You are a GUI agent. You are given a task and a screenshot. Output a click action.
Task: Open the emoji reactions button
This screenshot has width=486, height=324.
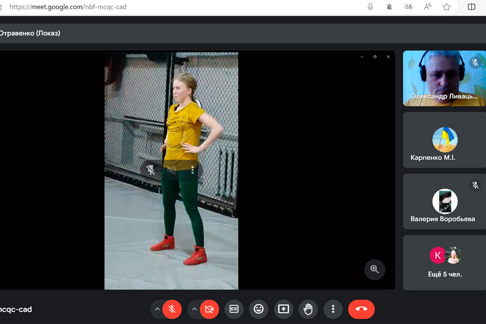tap(259, 309)
